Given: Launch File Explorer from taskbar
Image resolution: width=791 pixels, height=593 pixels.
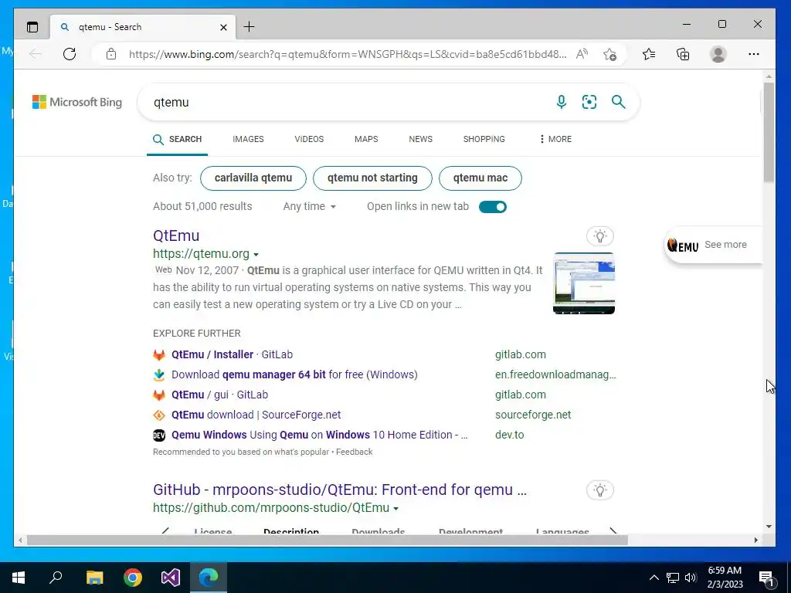Looking at the screenshot, I should click(94, 578).
